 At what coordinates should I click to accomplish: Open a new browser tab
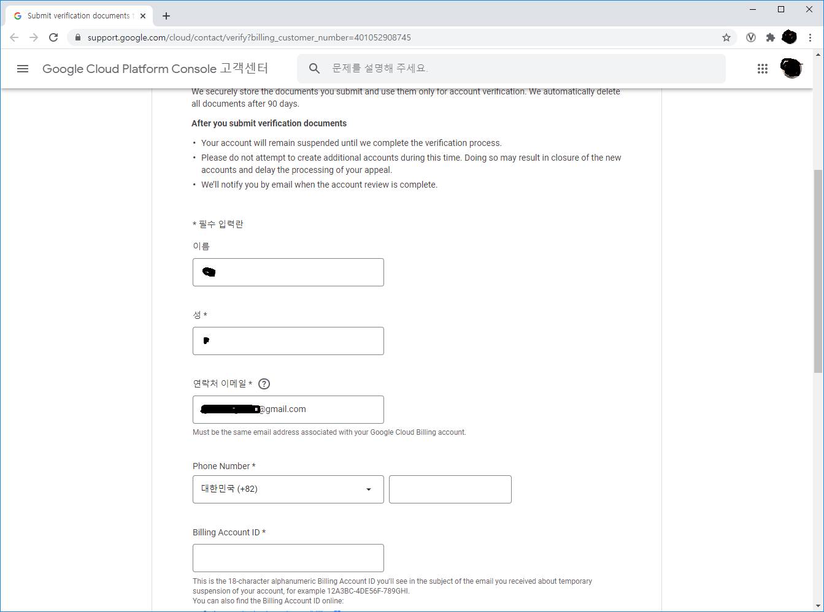tap(166, 16)
